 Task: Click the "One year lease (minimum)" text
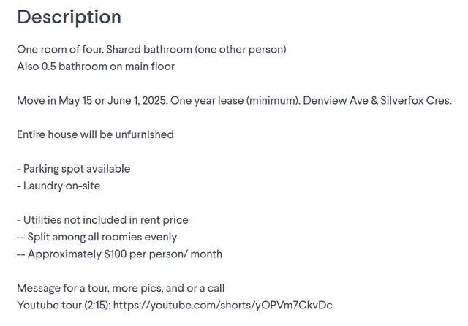[235, 101]
